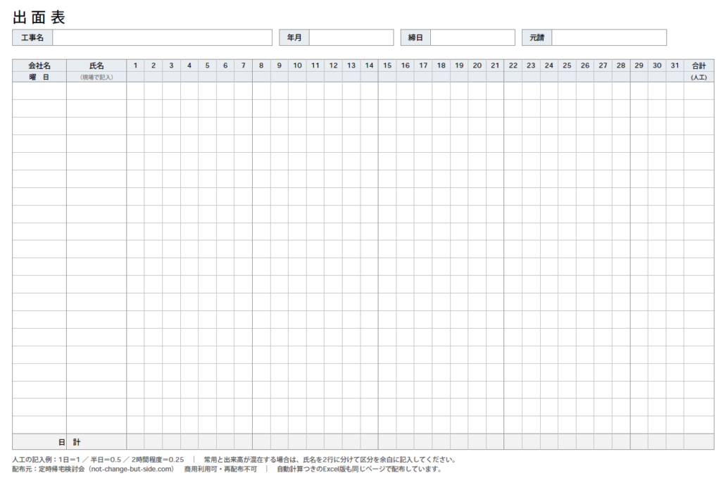Click the 元請 label

[x=537, y=38]
